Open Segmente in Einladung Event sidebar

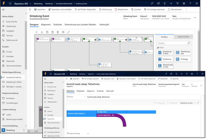pos(10,61)
